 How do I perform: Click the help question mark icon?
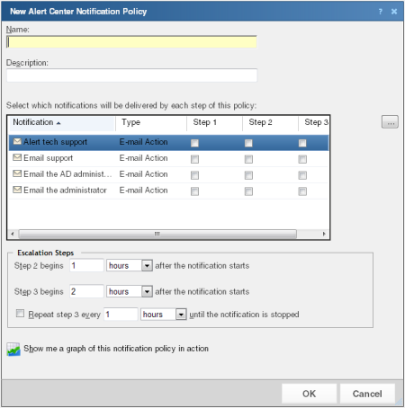(381, 12)
